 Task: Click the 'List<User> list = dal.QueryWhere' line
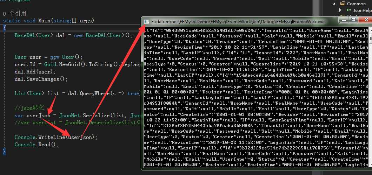(78, 93)
